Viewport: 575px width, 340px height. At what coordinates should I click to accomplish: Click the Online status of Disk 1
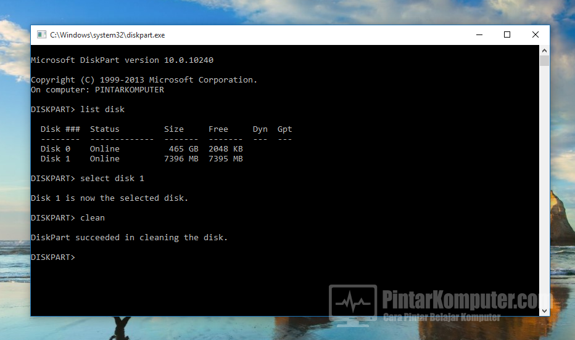104,159
